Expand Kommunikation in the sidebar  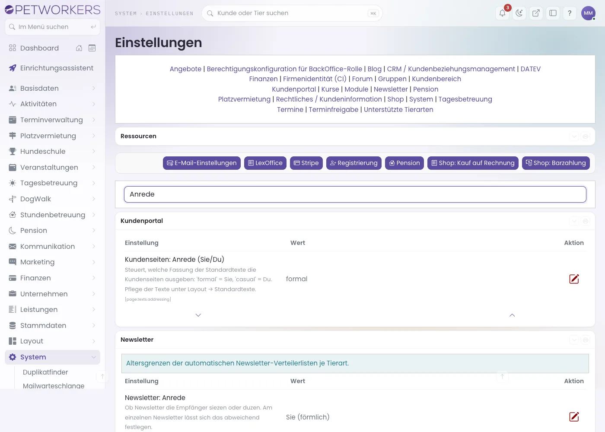(x=52, y=246)
